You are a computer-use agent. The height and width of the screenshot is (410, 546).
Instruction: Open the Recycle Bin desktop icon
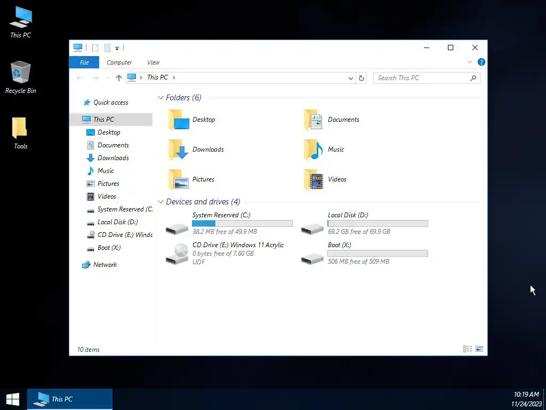tap(21, 77)
